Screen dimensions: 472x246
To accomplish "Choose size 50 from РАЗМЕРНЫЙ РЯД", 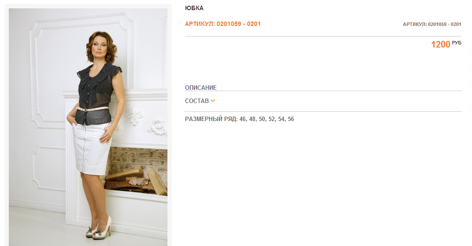I will coord(262,119).
